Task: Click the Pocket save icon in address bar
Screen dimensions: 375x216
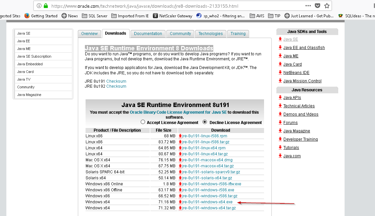Action: click(318, 6)
